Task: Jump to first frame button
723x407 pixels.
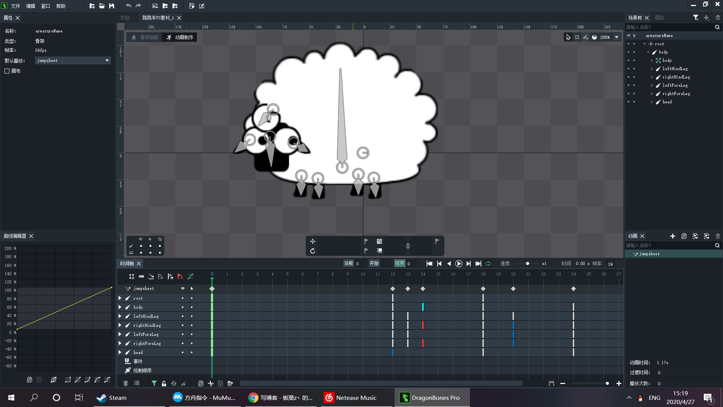Action: [x=429, y=264]
